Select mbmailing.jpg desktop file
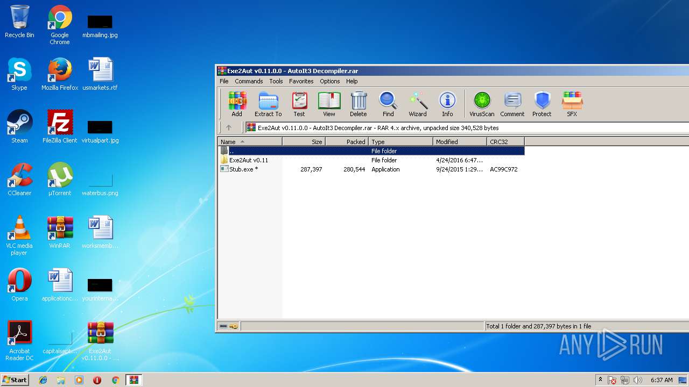689x387 pixels. coord(100,26)
